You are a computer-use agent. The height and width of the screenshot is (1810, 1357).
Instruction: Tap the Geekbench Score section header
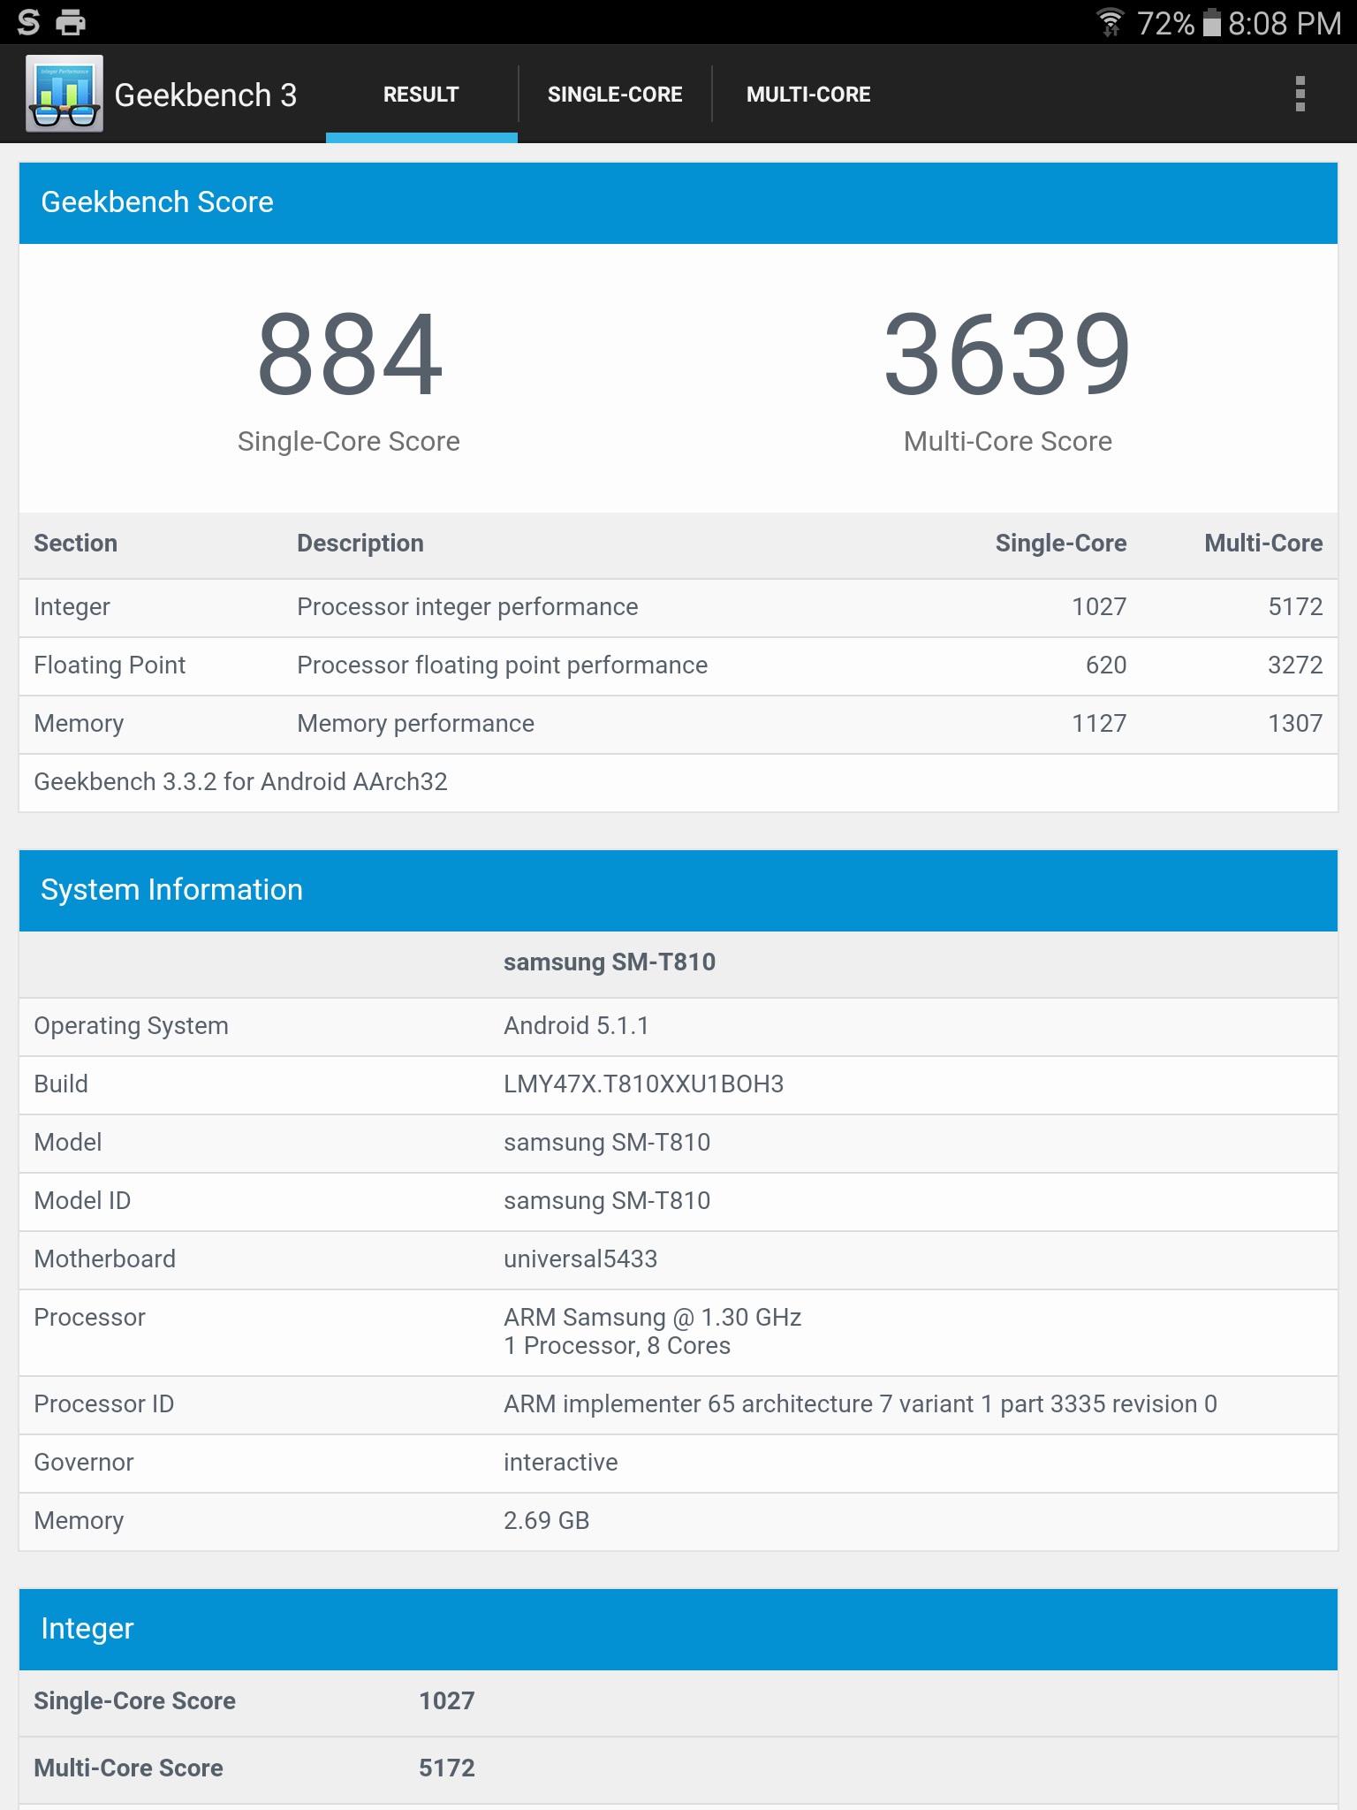click(678, 202)
